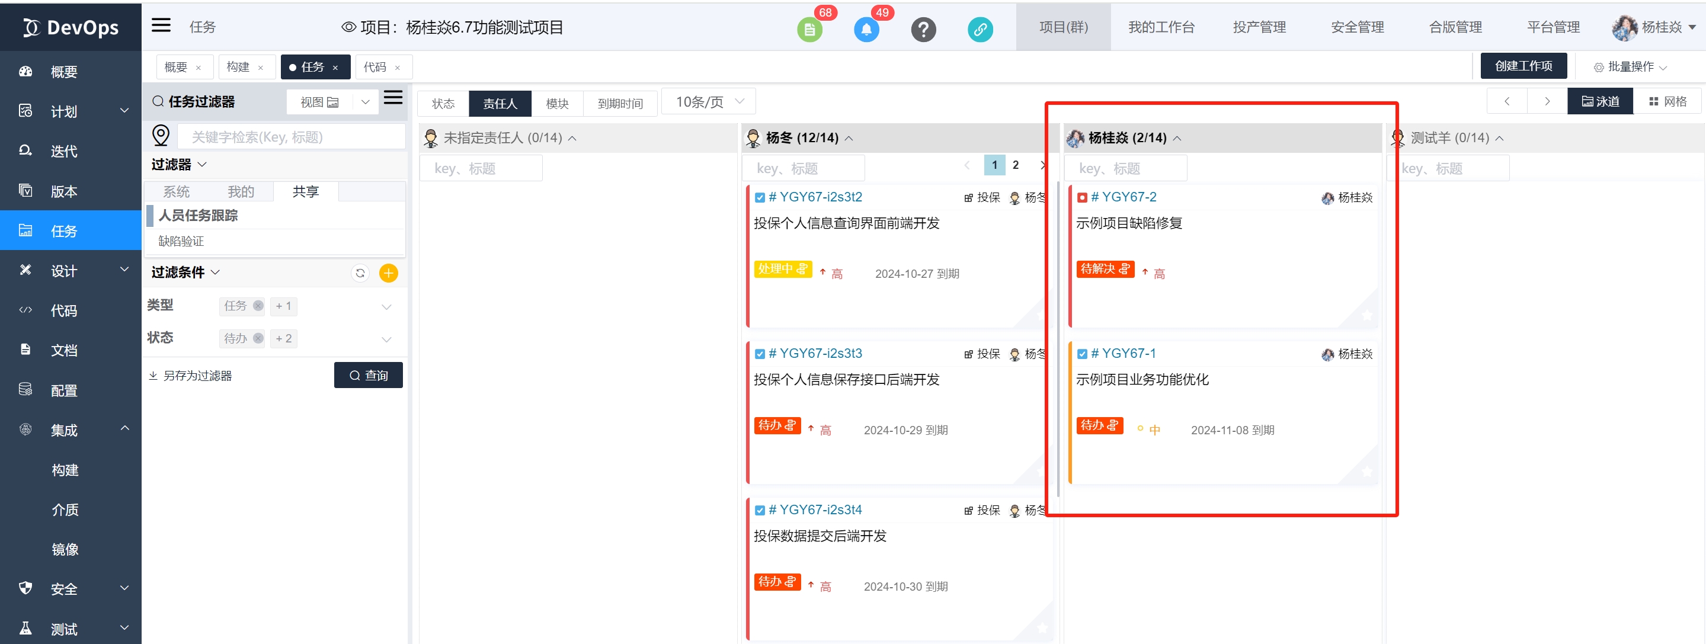Click the star on YGY67-2 card

pos(1366,316)
